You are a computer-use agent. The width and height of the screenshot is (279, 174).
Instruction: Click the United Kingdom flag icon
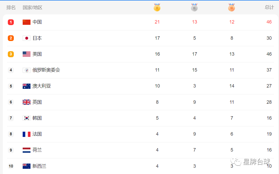pyautogui.click(x=27, y=102)
